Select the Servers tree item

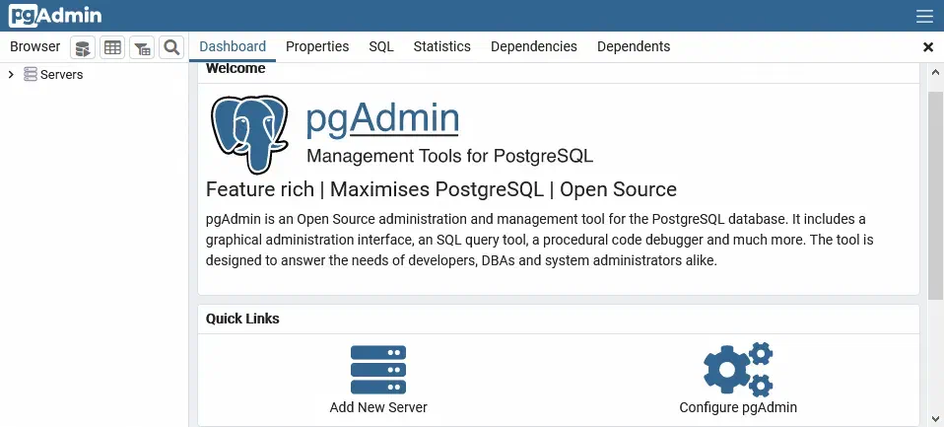click(61, 75)
